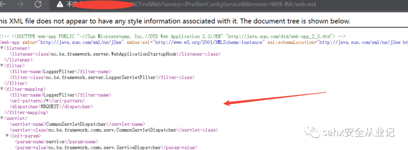This screenshot has height=150, width=408.
Task: Collapse the first listener node
Action: [x=2, y=48]
